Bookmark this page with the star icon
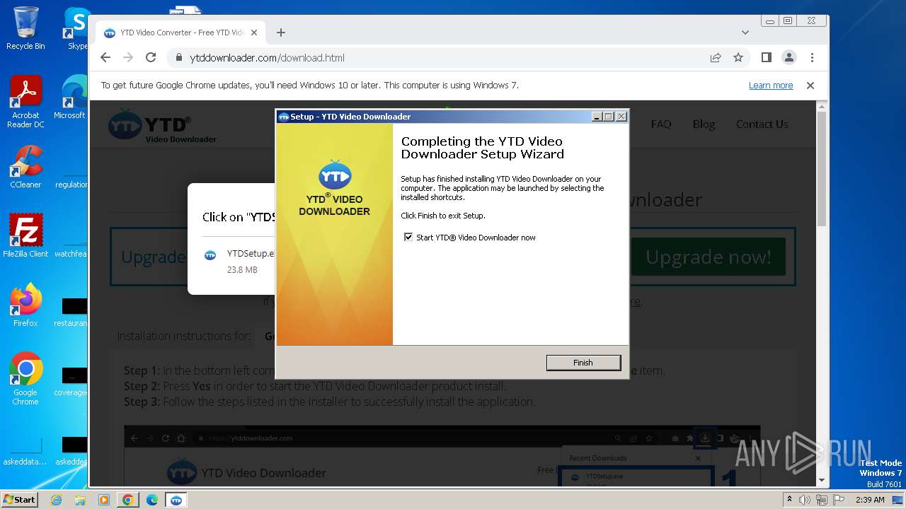The height and width of the screenshot is (509, 906). click(x=738, y=57)
